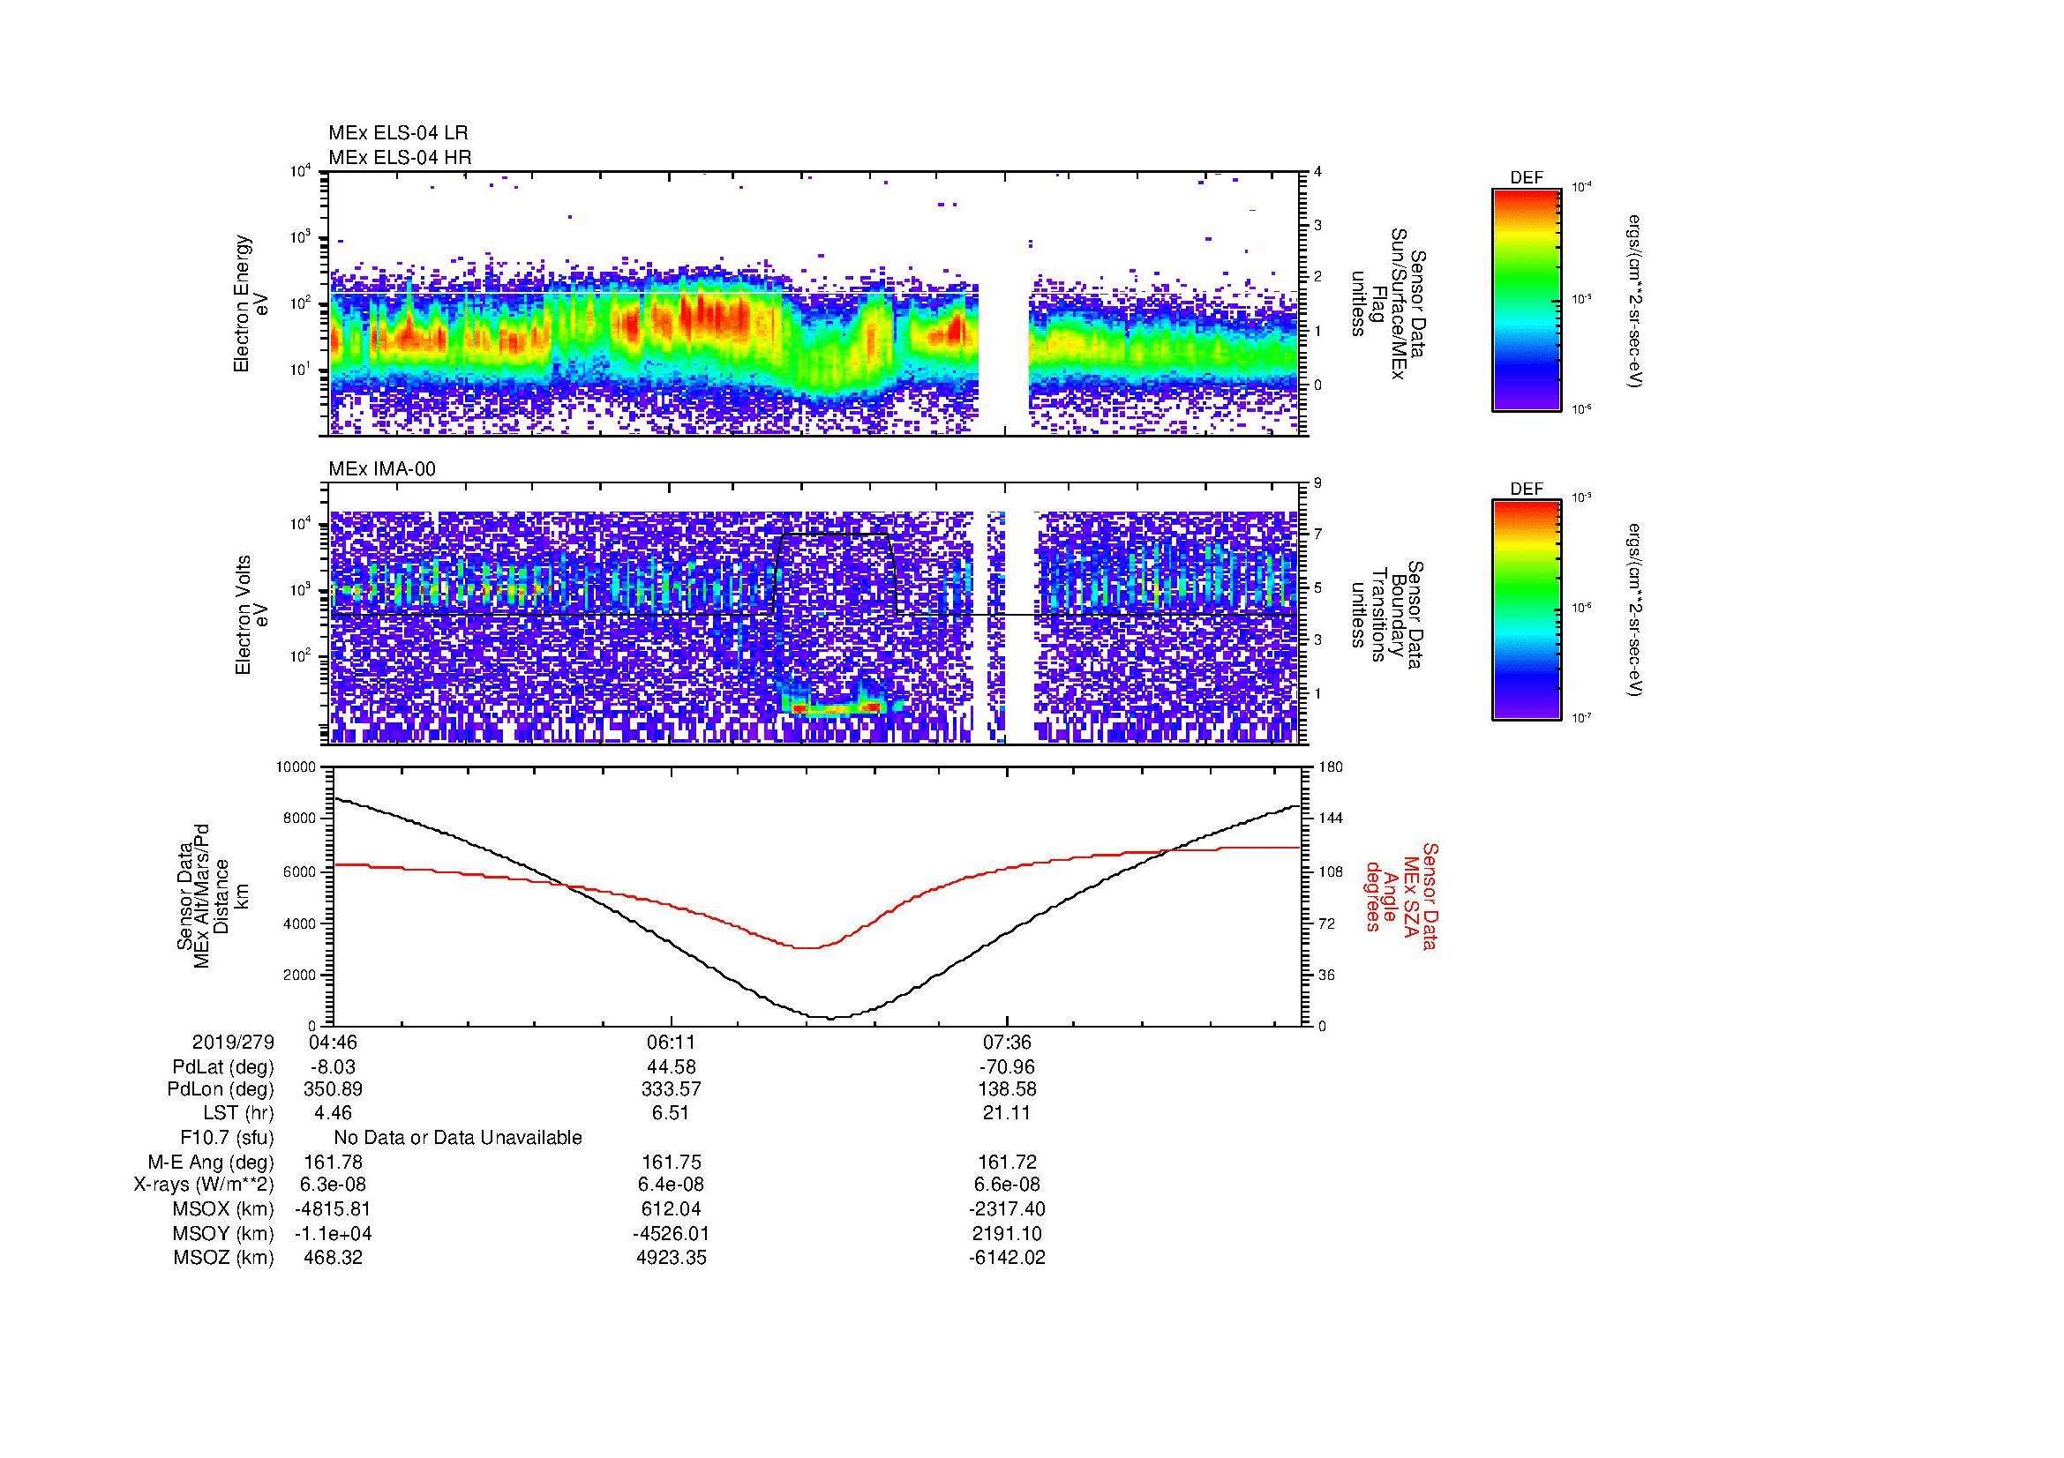Select the M-E angle value '161.75'
The image size is (2064, 1458).
tap(672, 1163)
